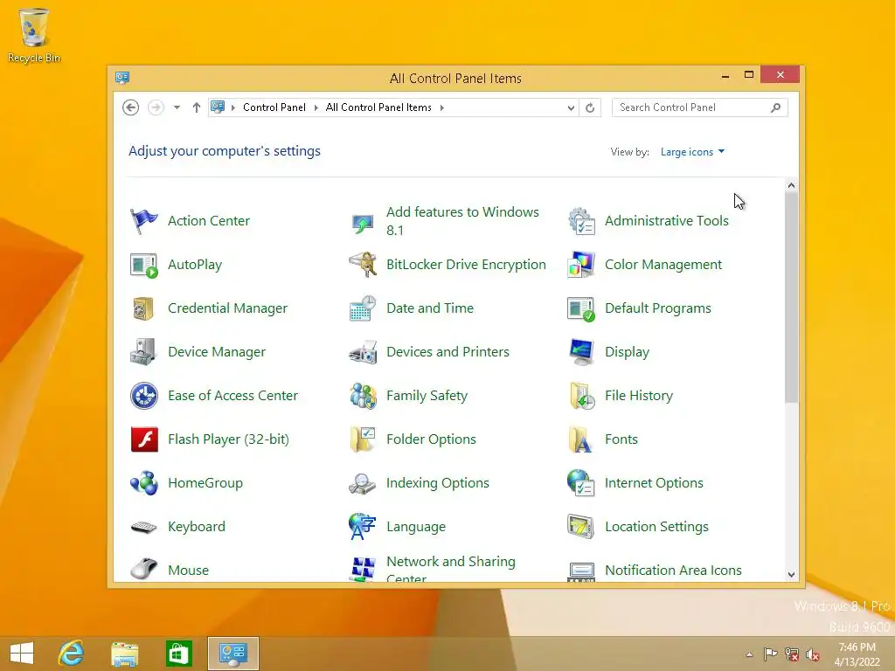This screenshot has height=671, width=895.
Task: Open the Color Management icon
Action: (581, 265)
